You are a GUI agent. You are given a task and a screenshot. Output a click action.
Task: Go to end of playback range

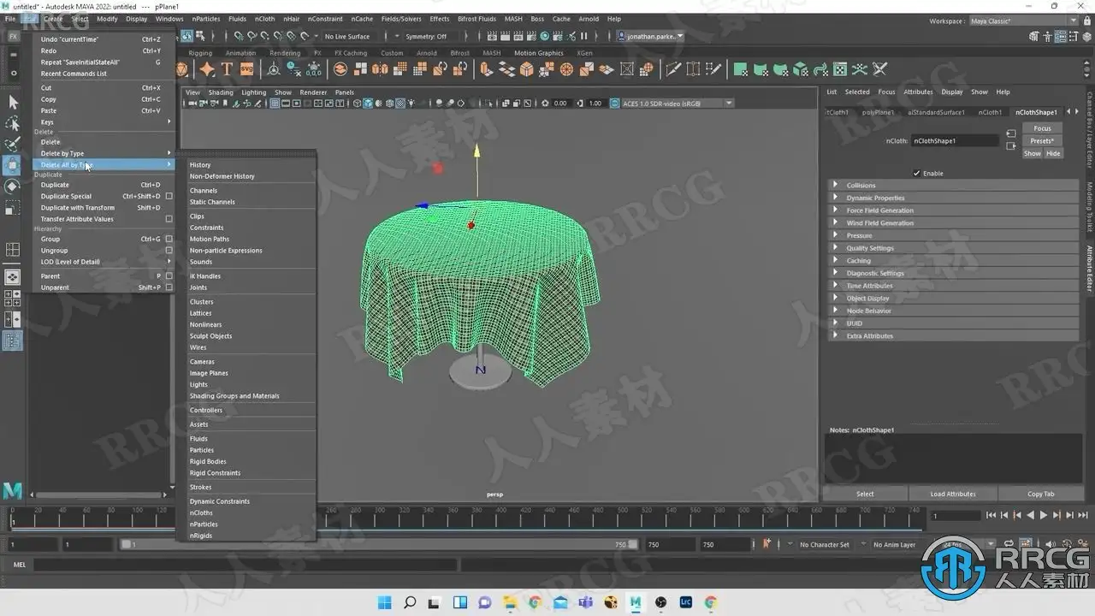1082,515
